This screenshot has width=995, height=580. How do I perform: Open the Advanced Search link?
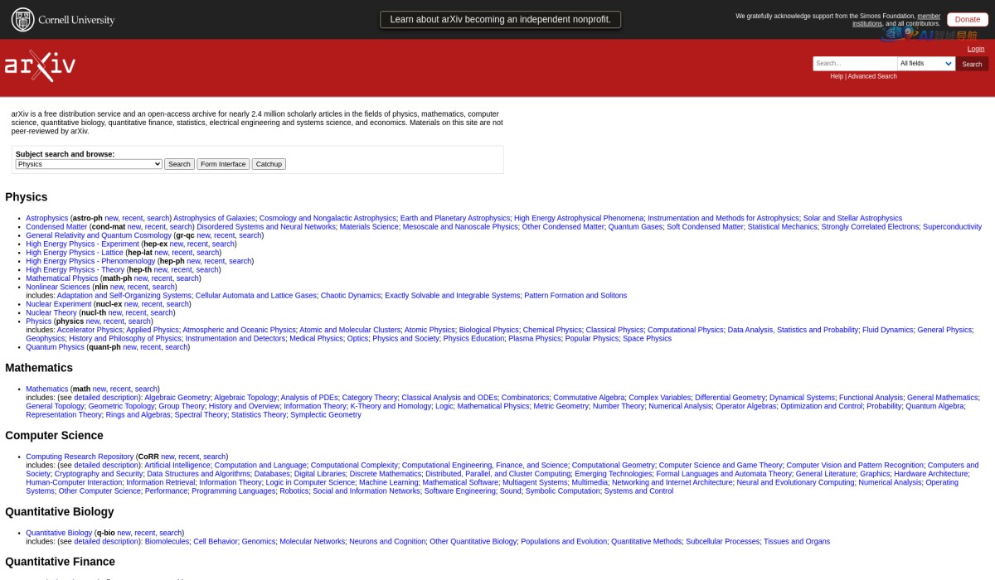click(871, 76)
